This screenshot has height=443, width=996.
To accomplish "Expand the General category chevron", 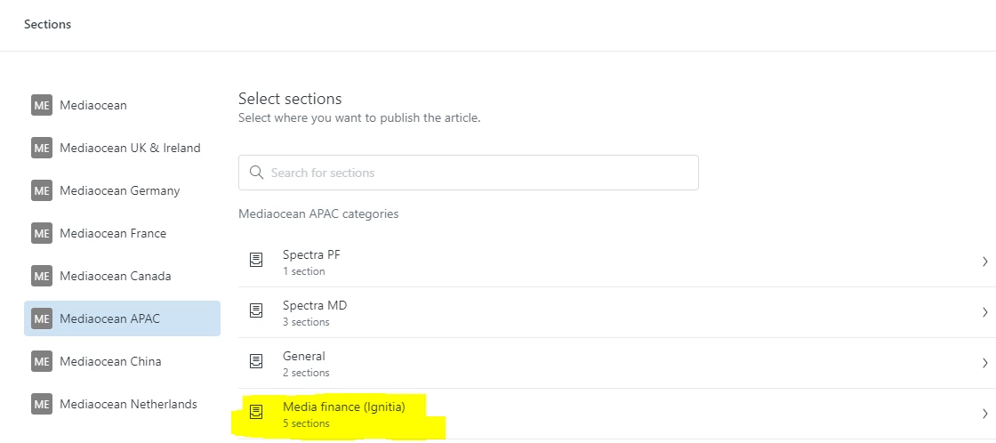I will pyautogui.click(x=984, y=363).
